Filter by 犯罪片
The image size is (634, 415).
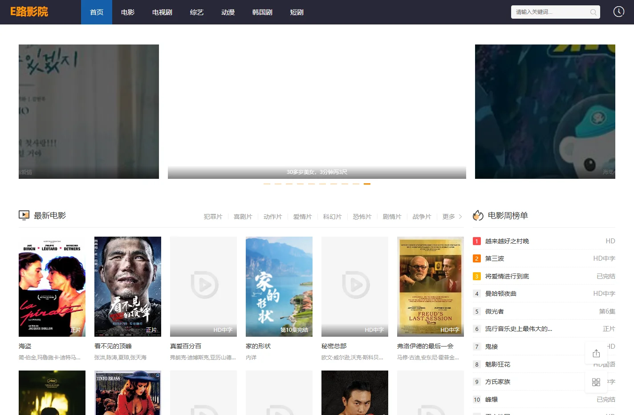213,217
